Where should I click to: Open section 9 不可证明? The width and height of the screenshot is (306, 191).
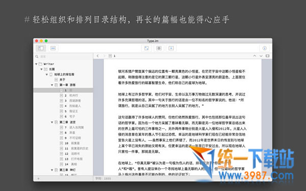click(72, 138)
